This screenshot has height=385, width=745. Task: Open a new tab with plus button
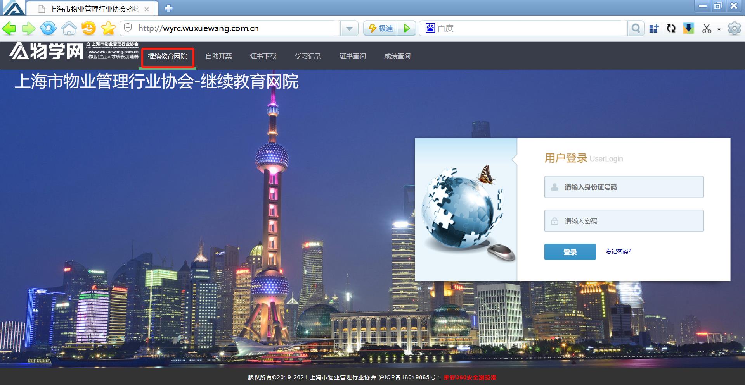point(168,8)
